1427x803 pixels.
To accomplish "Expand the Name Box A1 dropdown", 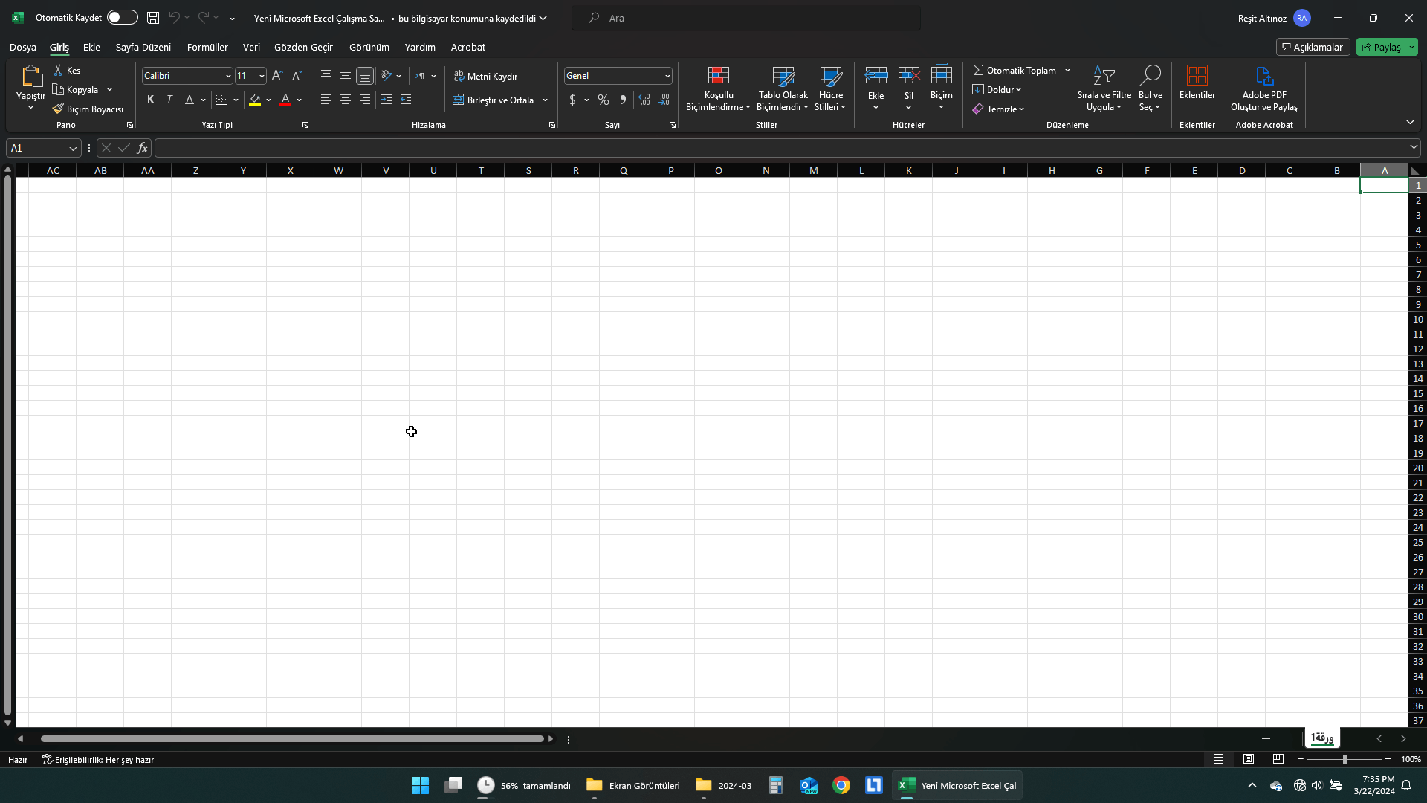I will pos(73,148).
